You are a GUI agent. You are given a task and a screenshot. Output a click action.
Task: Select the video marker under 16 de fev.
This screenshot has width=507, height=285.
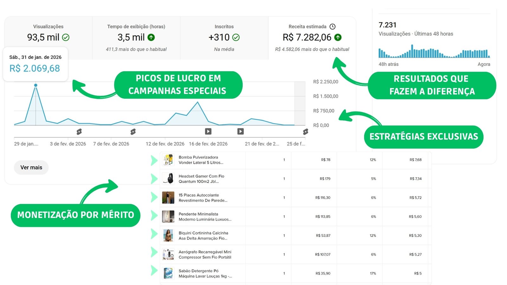tap(208, 131)
